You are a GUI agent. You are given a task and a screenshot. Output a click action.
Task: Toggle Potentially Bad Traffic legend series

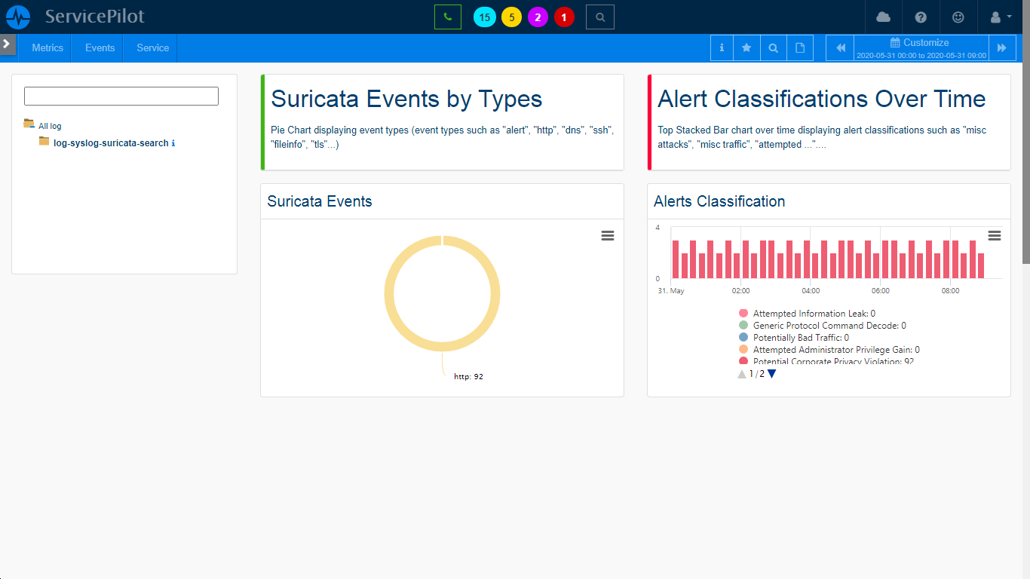pyautogui.click(x=800, y=338)
